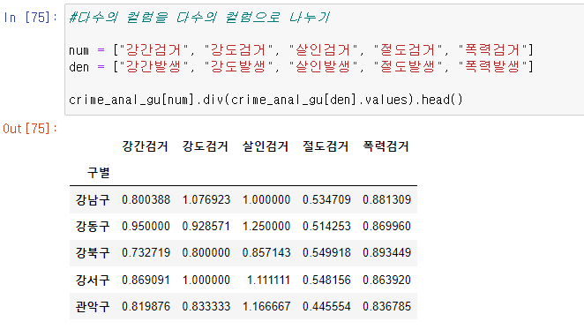Click the cell value 0.869960
The width and height of the screenshot is (584, 329).
point(387,226)
